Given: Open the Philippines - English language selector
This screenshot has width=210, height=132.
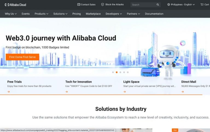Looking at the screenshot, I should click(x=181, y=5).
